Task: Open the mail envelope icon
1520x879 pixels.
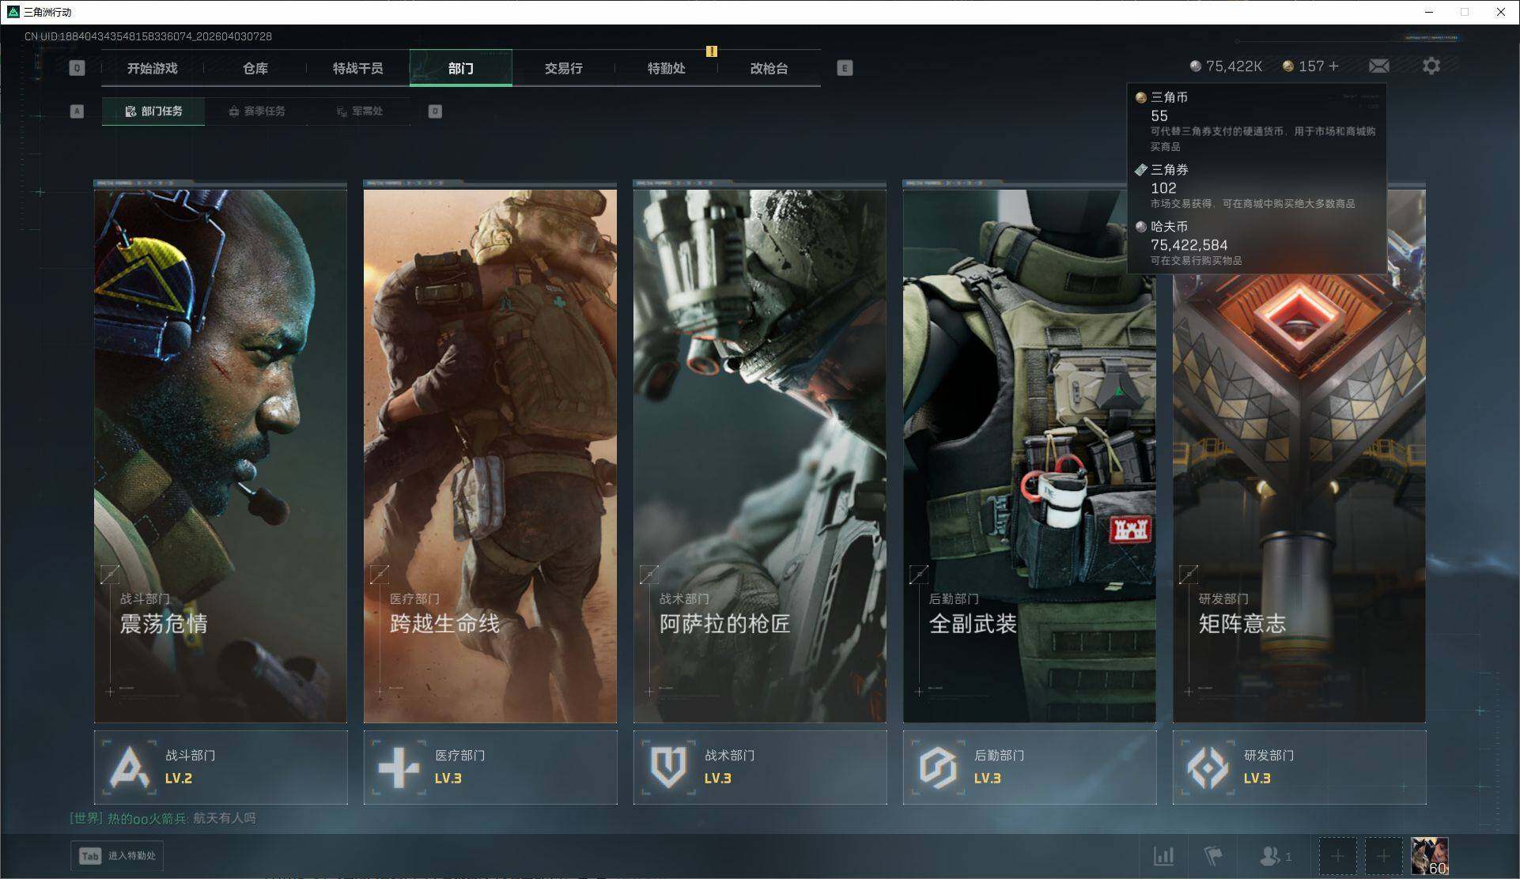Action: (1378, 66)
